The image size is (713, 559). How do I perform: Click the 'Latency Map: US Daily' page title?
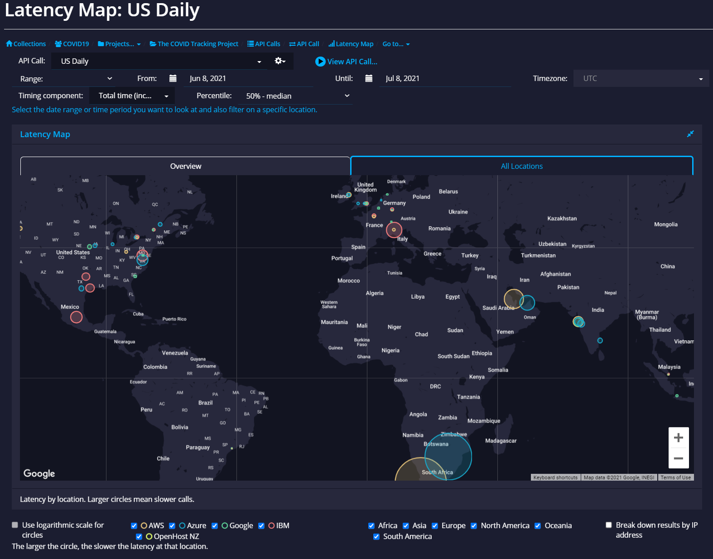pyautogui.click(x=102, y=10)
